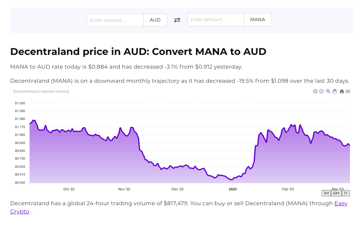
Task: Enable the panning hand tool
Action: (x=334, y=91)
